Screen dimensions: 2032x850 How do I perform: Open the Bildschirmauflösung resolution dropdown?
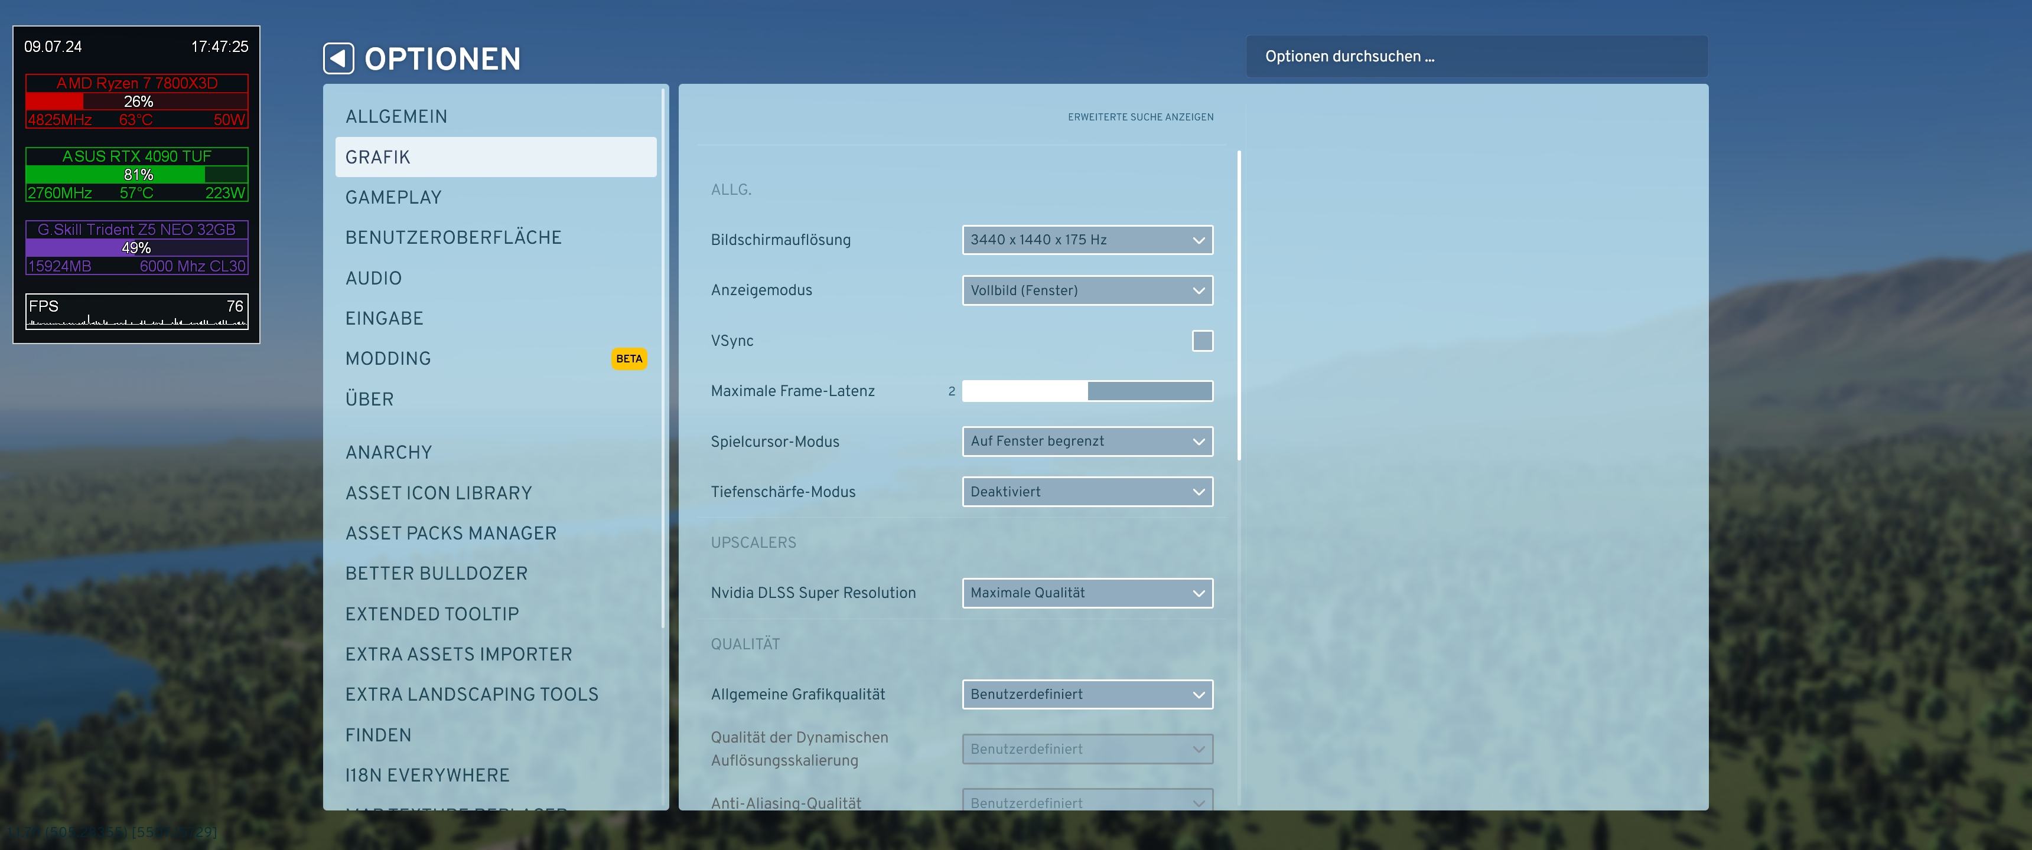(1087, 240)
